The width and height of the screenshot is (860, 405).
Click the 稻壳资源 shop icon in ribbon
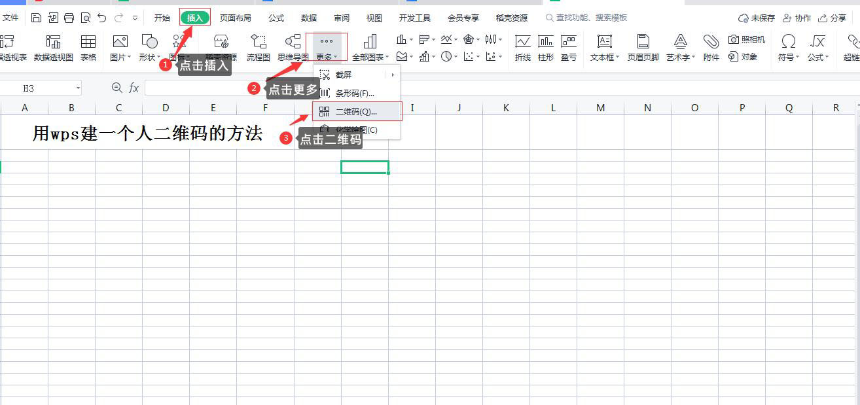point(221,48)
